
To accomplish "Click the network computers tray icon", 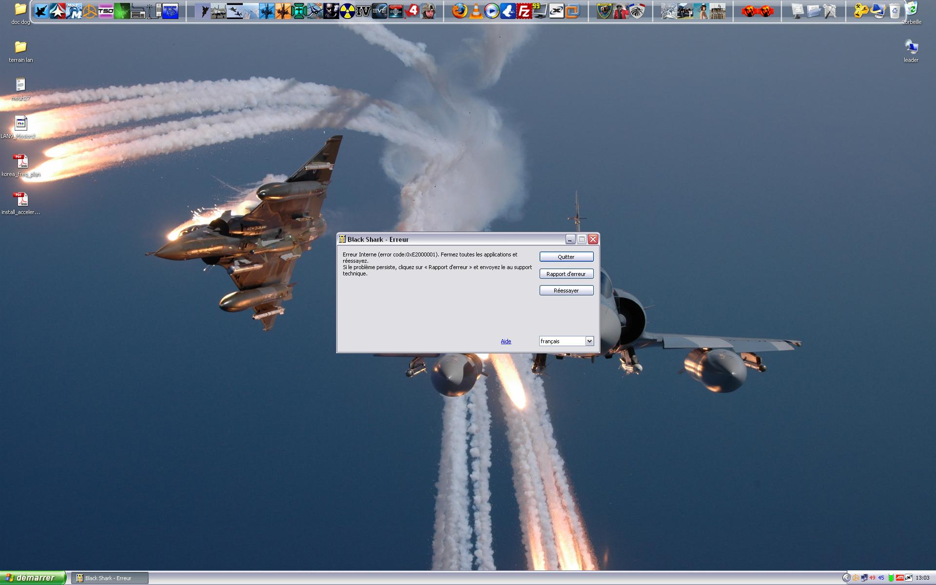I will click(864, 578).
